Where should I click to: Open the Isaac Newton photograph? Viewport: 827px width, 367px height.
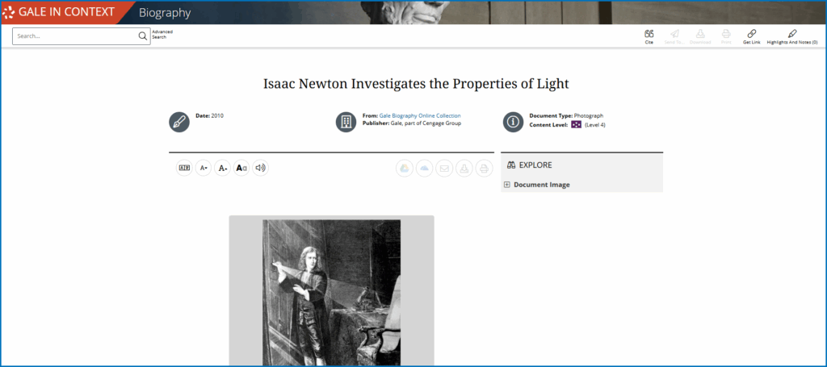click(x=331, y=292)
